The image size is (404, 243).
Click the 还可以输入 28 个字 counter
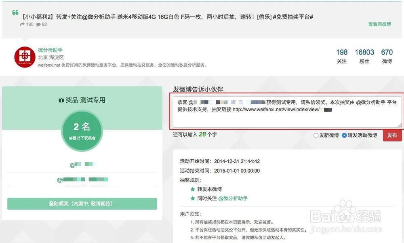point(195,134)
